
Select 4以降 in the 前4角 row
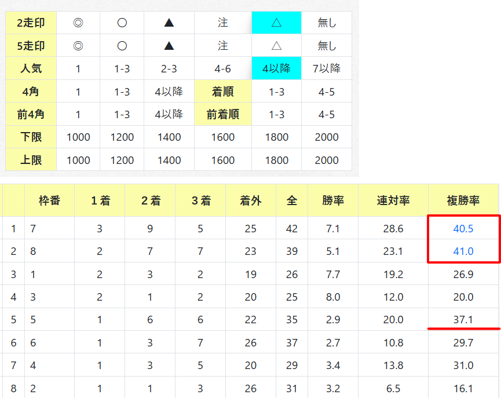169,114
